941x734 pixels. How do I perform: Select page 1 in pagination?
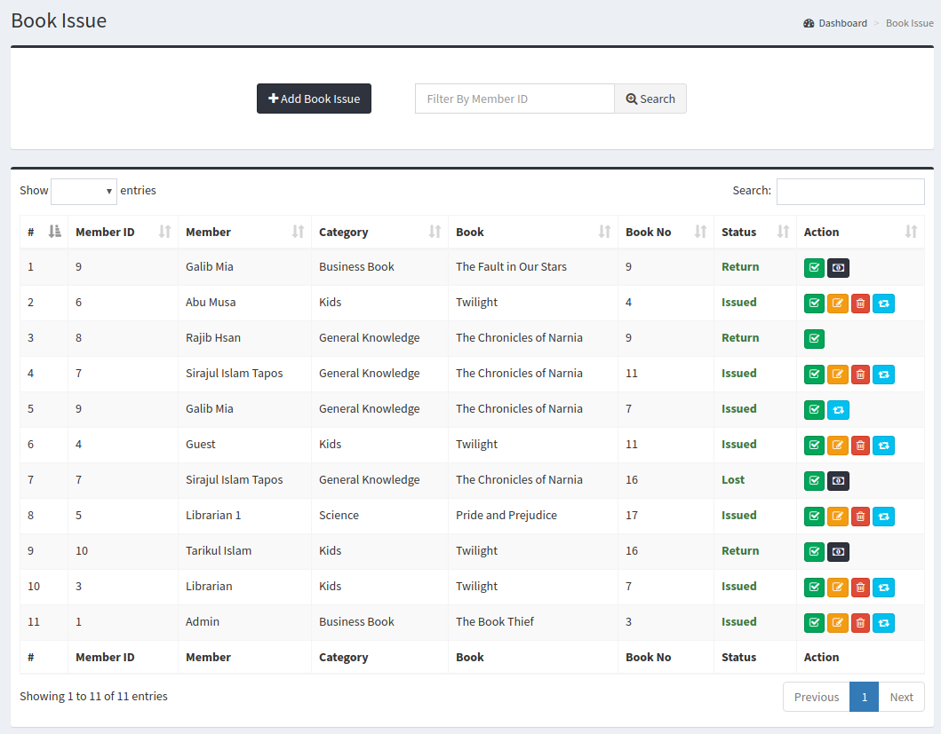pos(864,697)
